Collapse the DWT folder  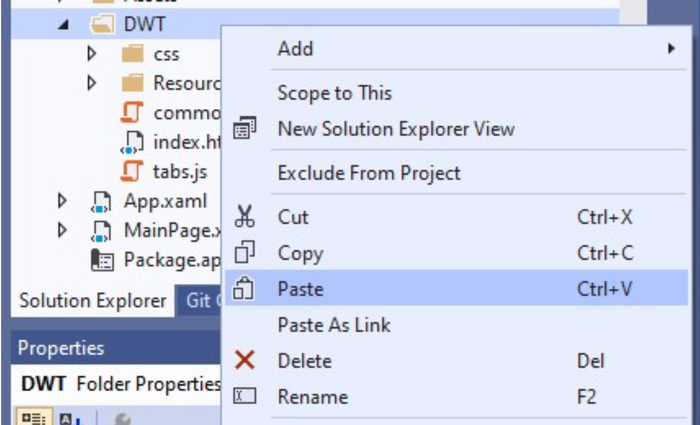(x=64, y=25)
